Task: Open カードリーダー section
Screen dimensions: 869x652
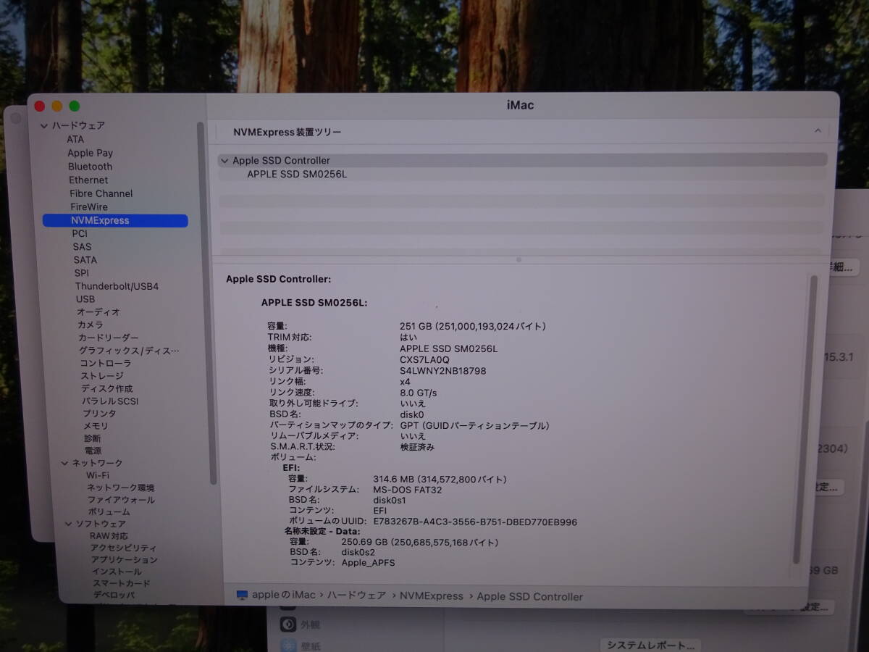Action: pyautogui.click(x=108, y=338)
